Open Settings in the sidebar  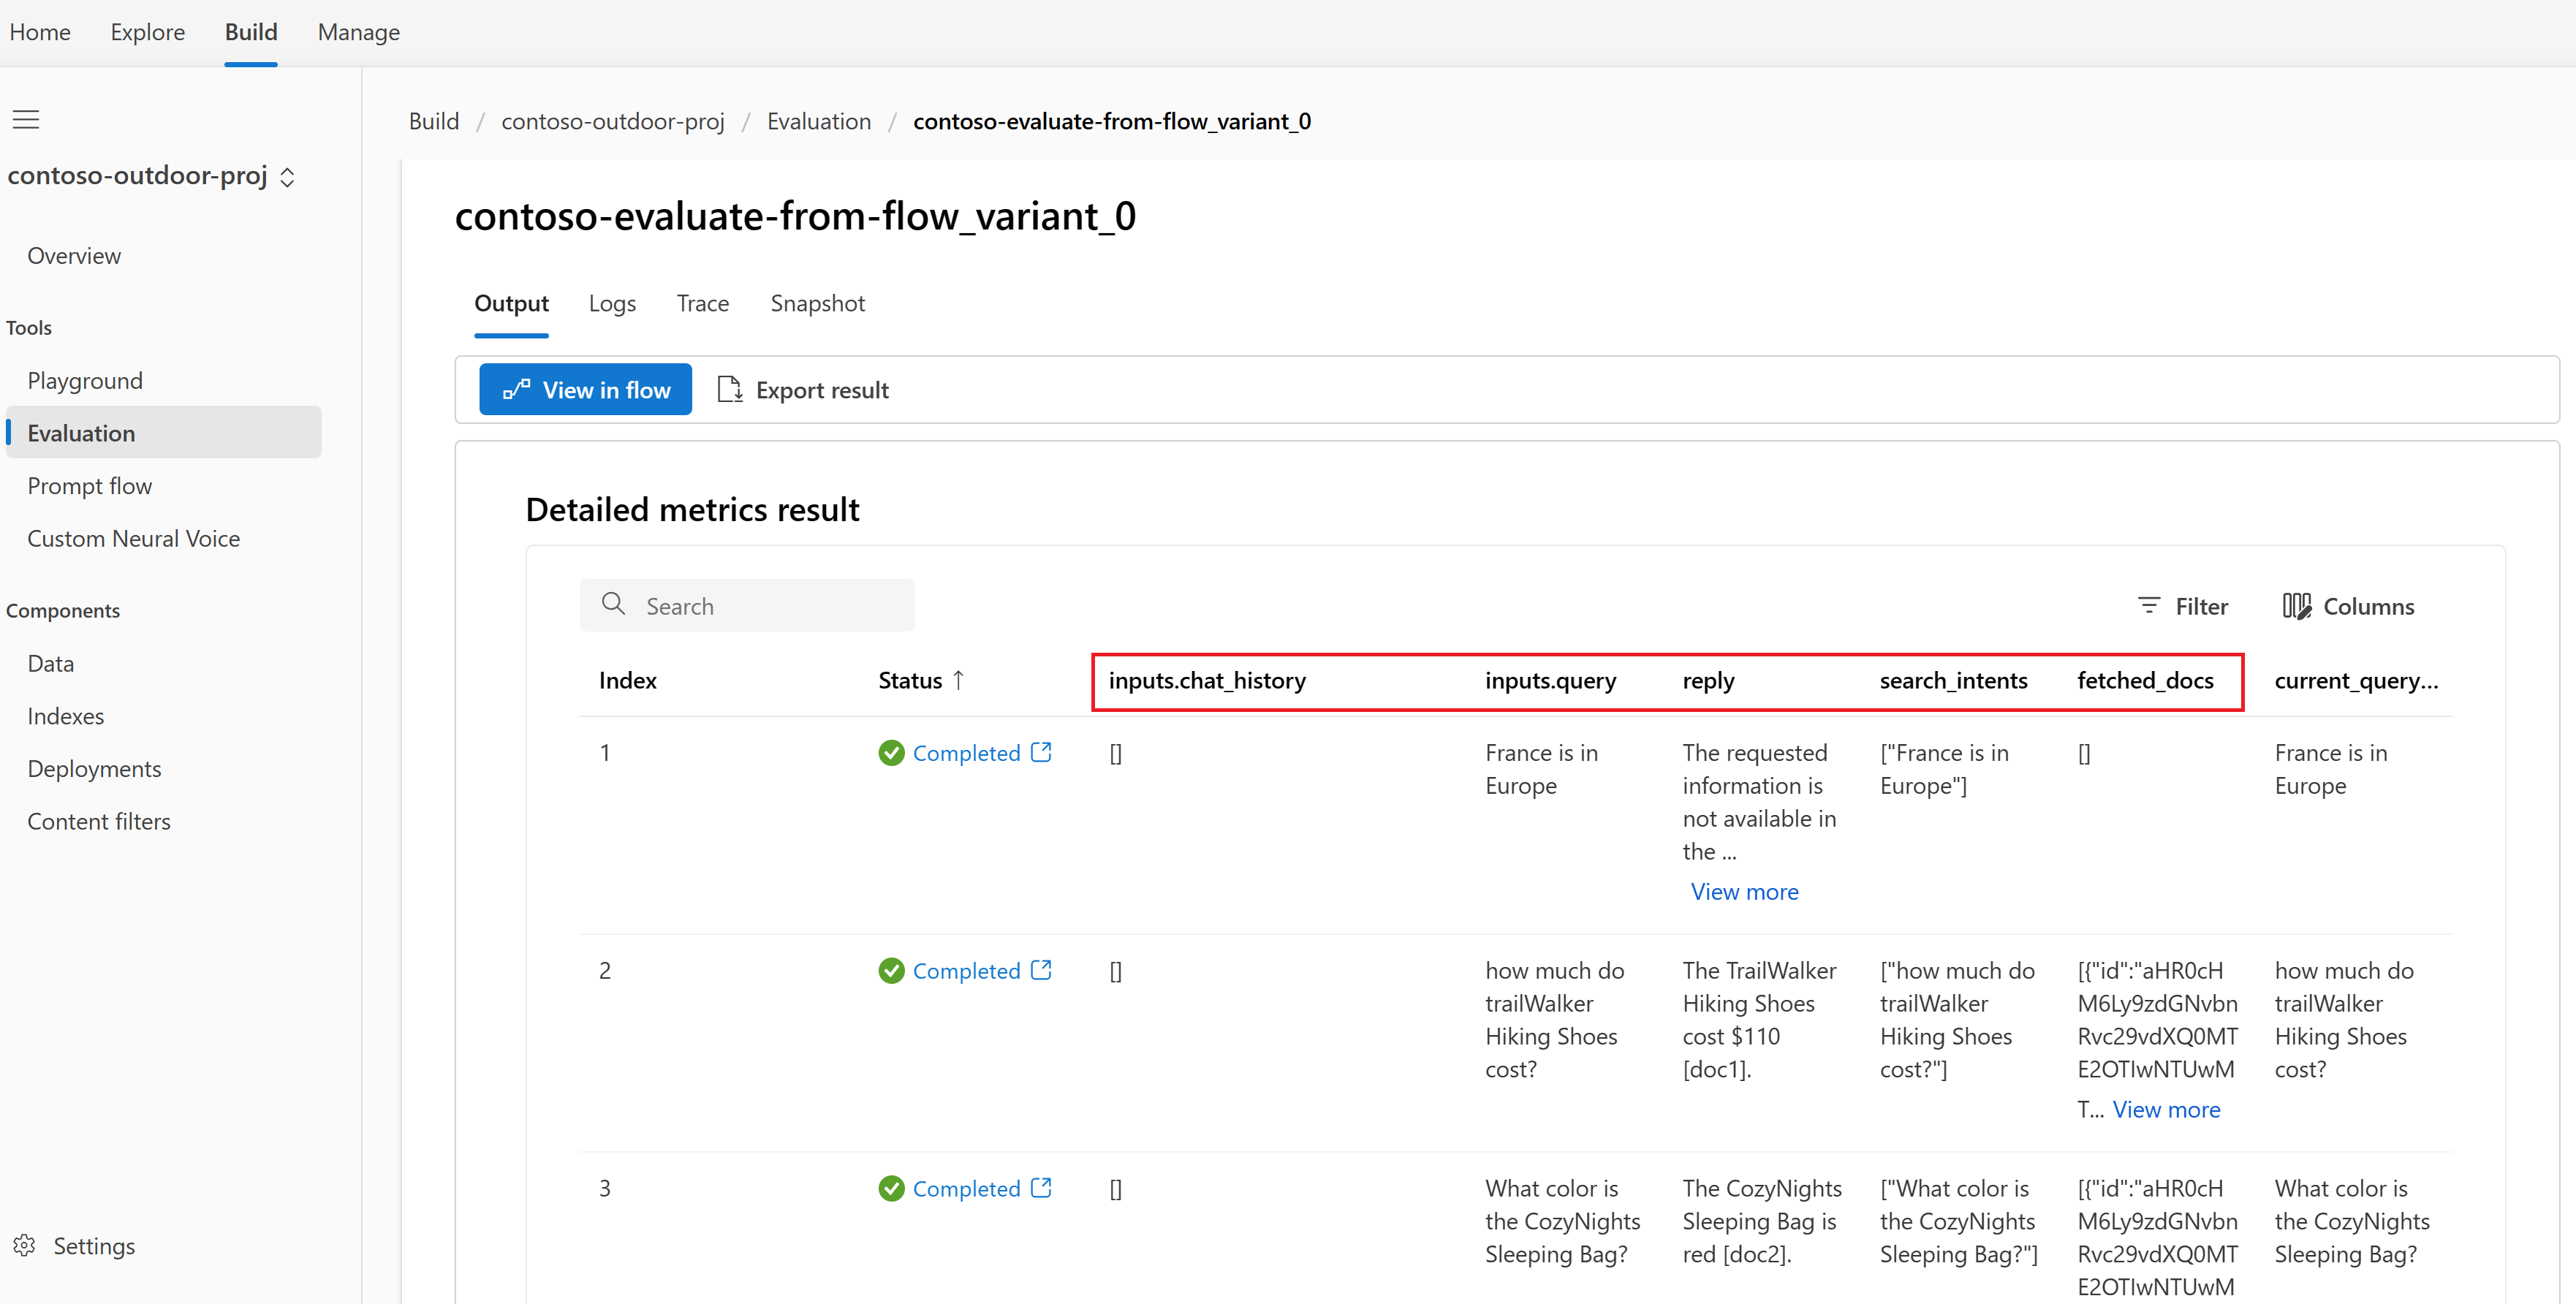tap(94, 1246)
